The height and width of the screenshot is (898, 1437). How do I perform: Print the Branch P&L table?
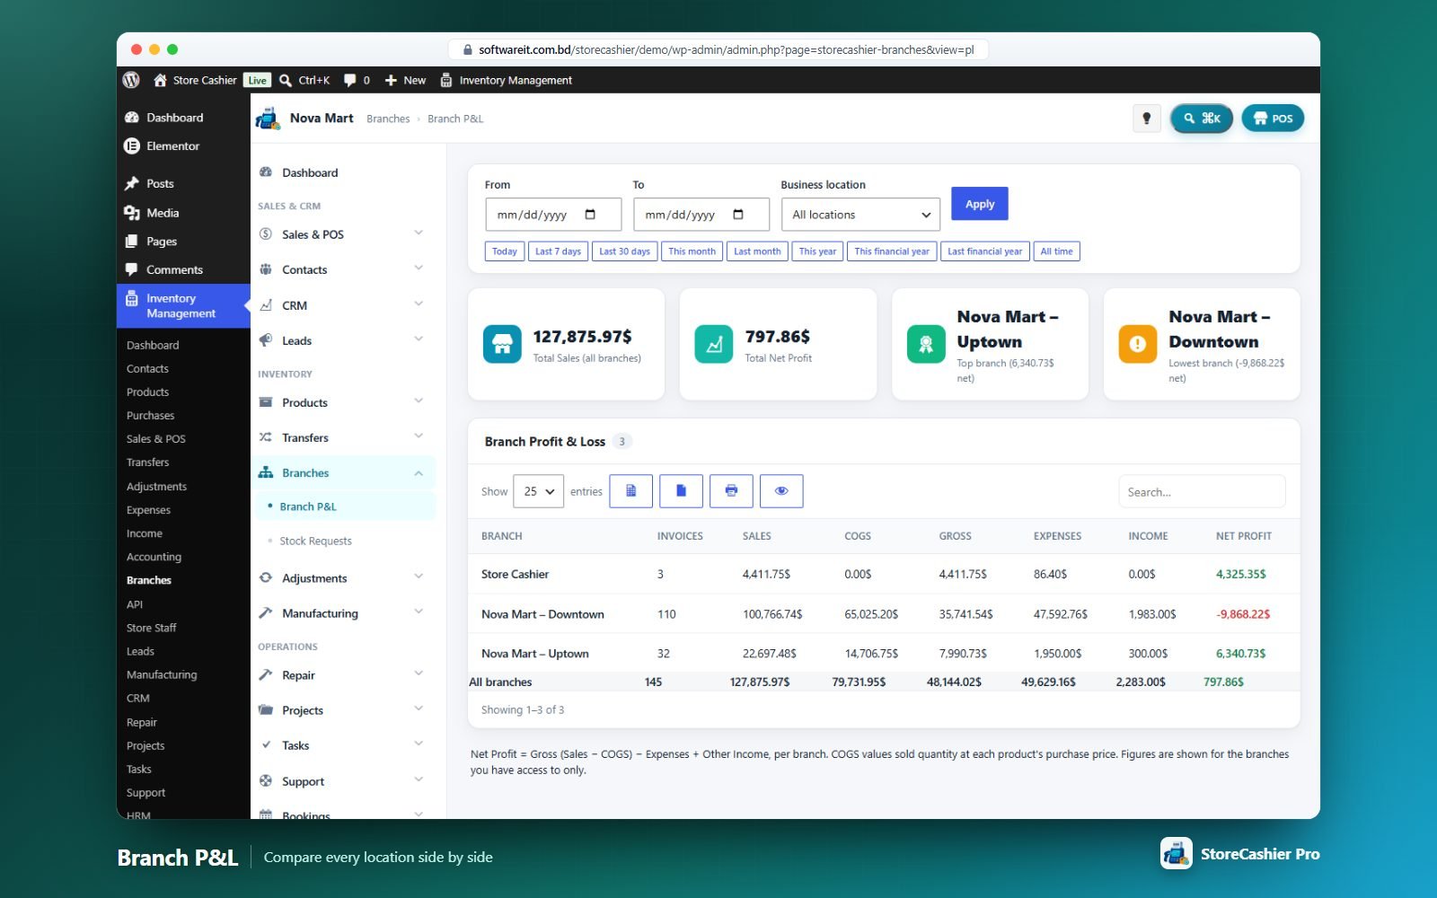pyautogui.click(x=731, y=491)
